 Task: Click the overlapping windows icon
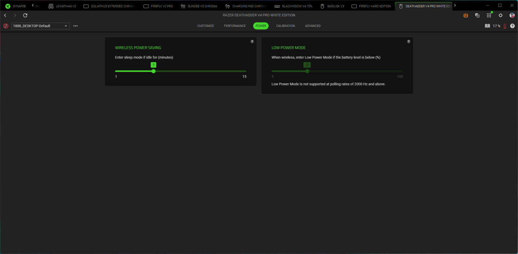pos(477,15)
